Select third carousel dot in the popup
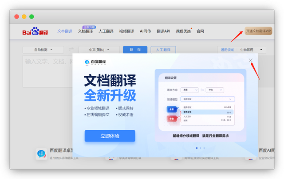The image size is (284, 179). pos(204,148)
